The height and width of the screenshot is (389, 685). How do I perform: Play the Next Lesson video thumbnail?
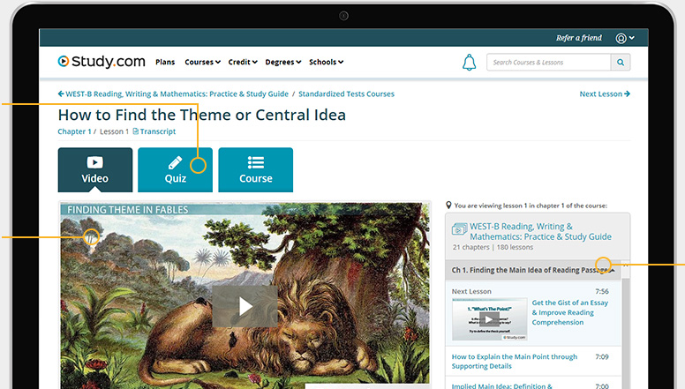coord(489,319)
